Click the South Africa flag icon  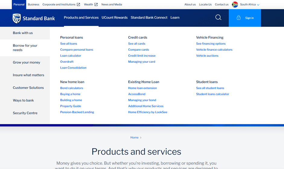click(235, 5)
